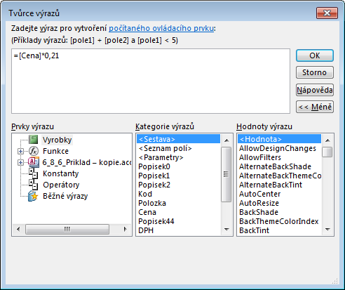Select the Operátory tree icon

tap(34, 185)
